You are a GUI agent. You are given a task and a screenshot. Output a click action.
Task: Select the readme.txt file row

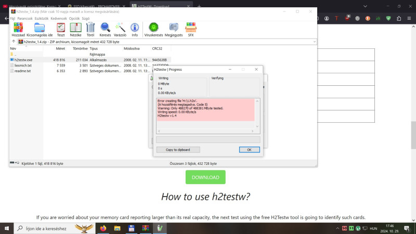(90, 71)
